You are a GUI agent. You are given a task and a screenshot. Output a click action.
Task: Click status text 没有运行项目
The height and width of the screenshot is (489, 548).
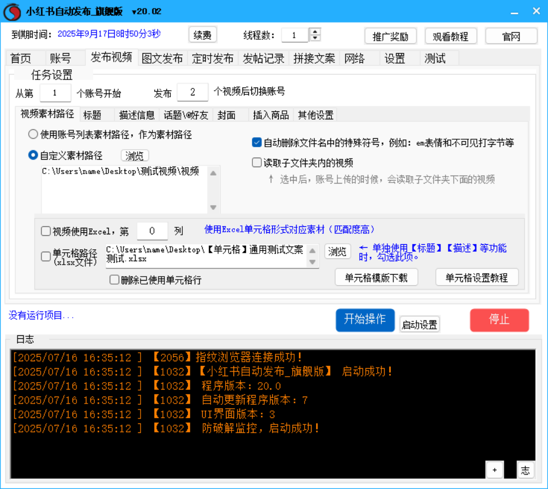(41, 315)
